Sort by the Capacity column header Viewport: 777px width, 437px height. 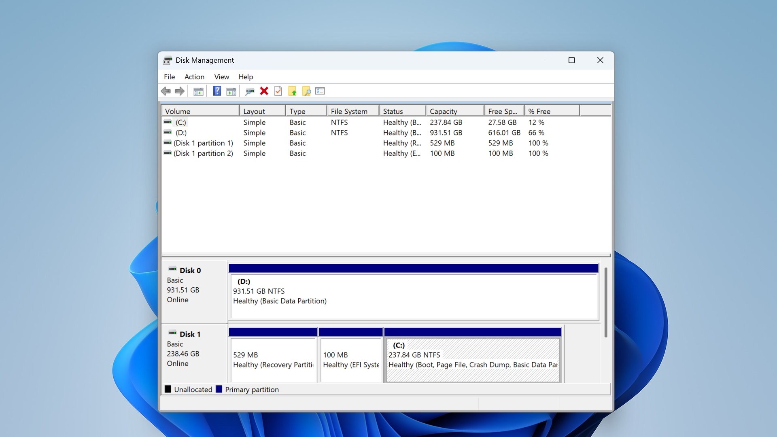tap(455, 111)
